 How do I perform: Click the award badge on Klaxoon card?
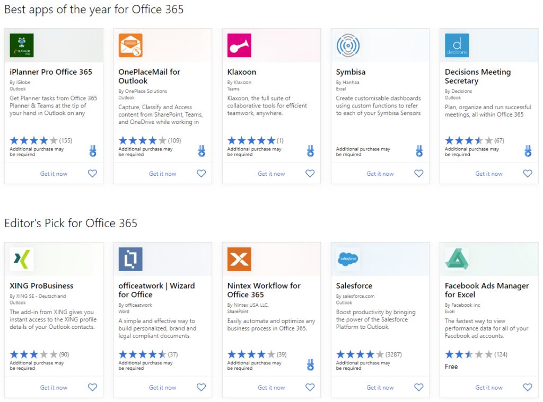310,151
